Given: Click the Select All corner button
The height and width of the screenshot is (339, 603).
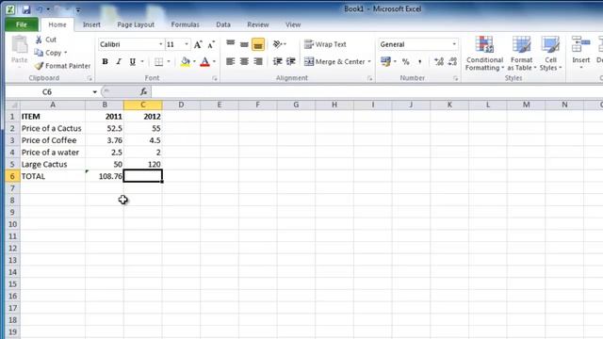Looking at the screenshot, I should [x=12, y=105].
